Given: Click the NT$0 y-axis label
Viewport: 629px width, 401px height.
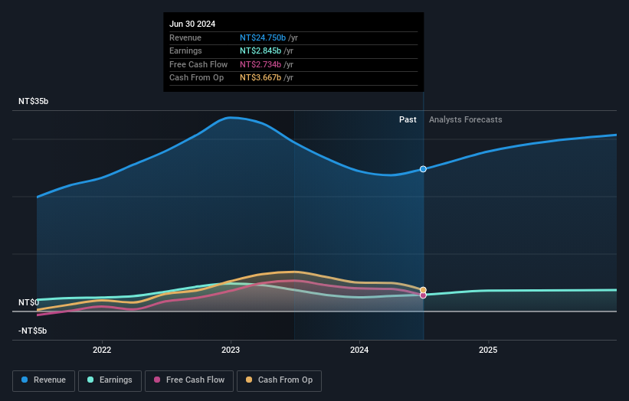Looking at the screenshot, I should tap(29, 302).
